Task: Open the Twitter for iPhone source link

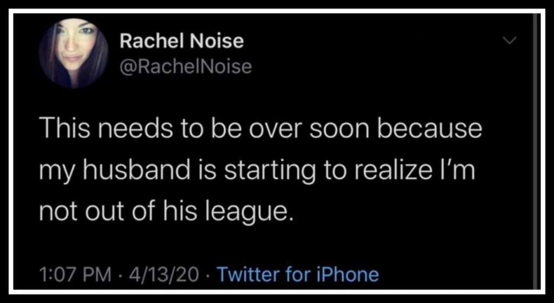Action: pyautogui.click(x=298, y=274)
